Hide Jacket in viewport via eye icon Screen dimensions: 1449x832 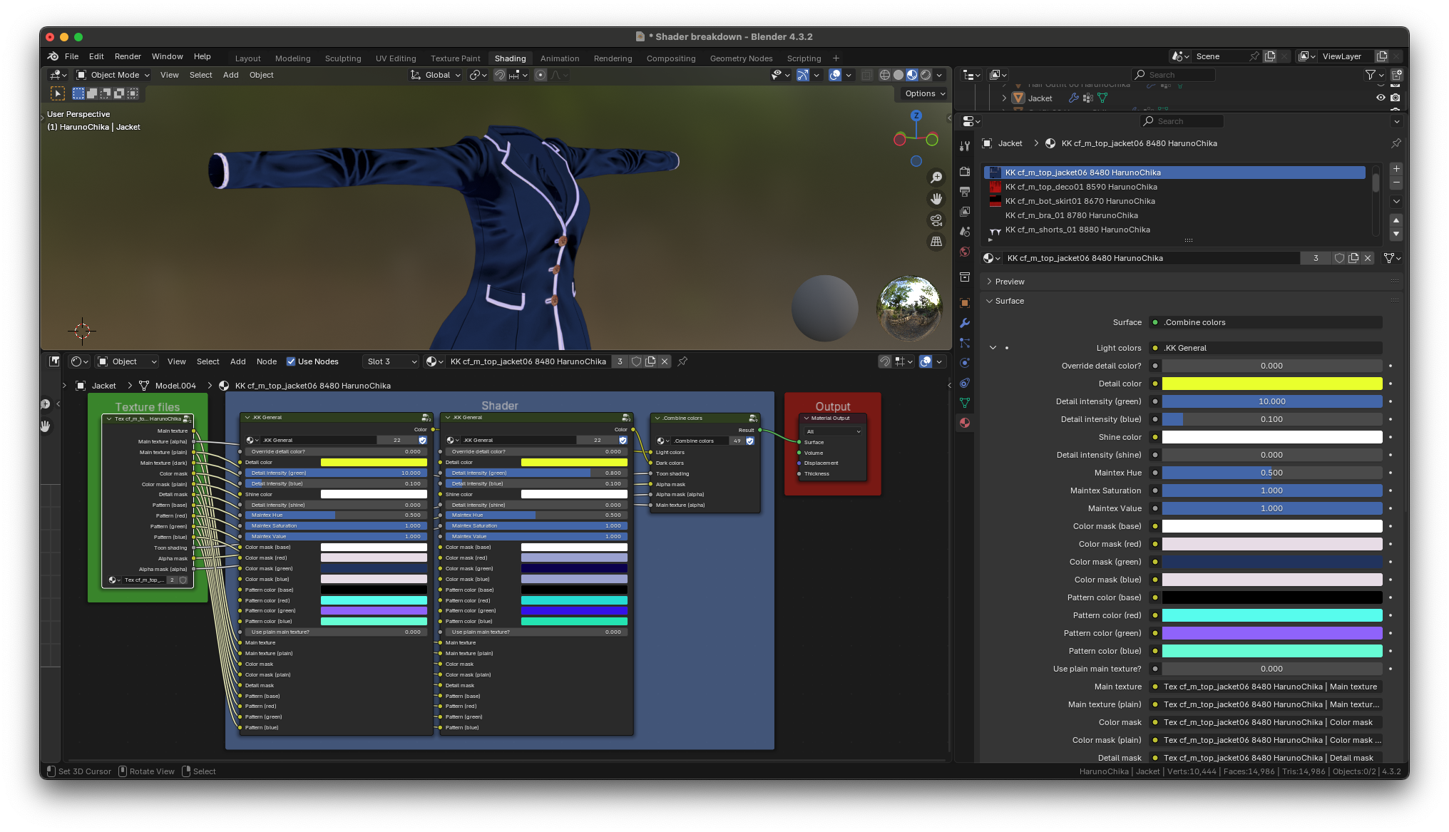[x=1381, y=98]
